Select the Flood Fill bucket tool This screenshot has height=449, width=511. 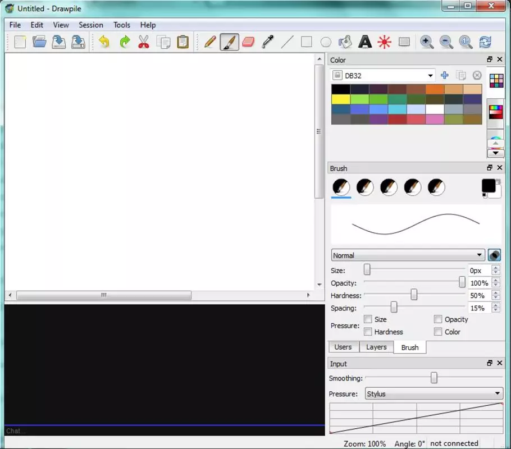point(345,42)
